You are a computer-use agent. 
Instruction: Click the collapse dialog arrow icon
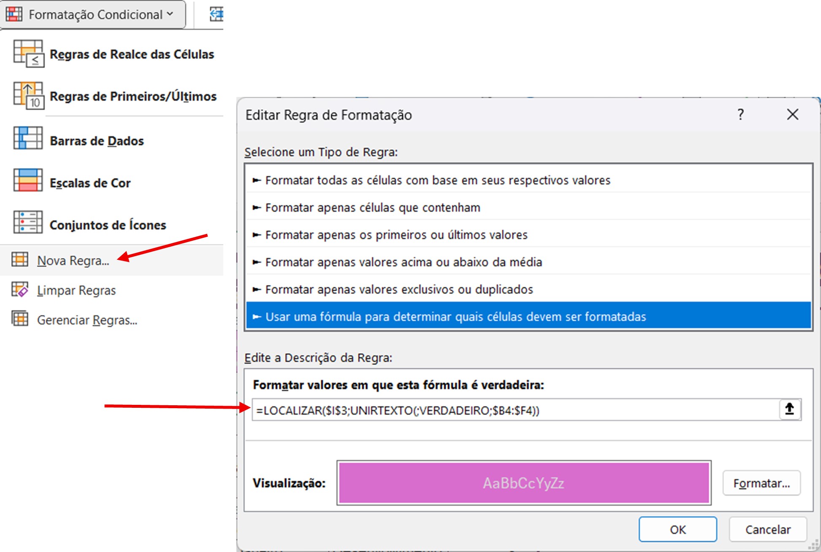pos(789,409)
